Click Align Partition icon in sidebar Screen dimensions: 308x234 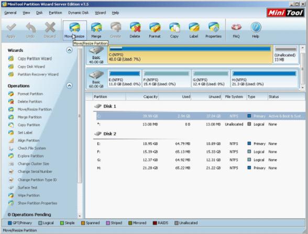(x=11, y=140)
